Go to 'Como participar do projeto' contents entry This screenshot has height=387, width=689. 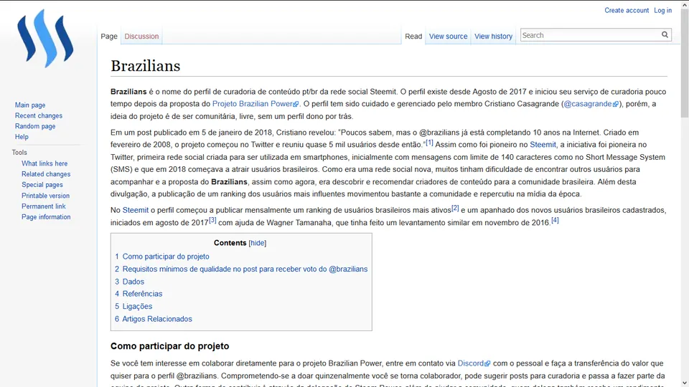[x=162, y=257]
